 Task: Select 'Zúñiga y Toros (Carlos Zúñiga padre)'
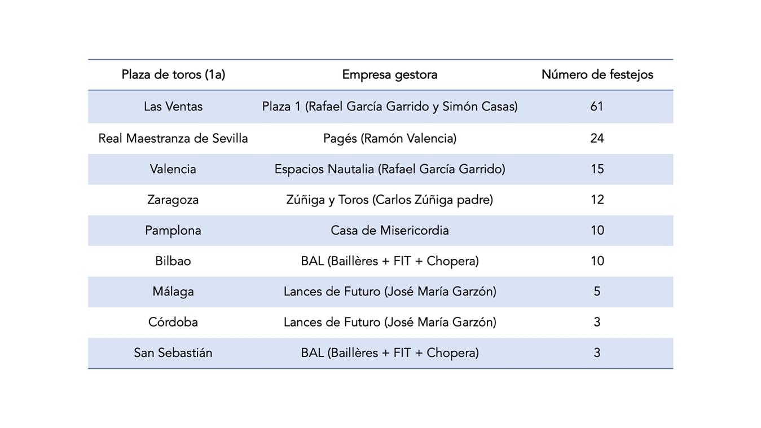pos(390,200)
